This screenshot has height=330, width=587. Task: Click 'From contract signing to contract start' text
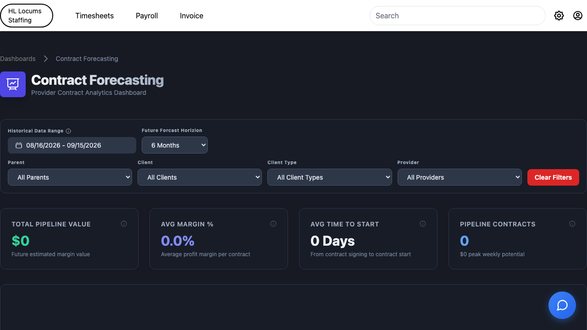[360, 254]
